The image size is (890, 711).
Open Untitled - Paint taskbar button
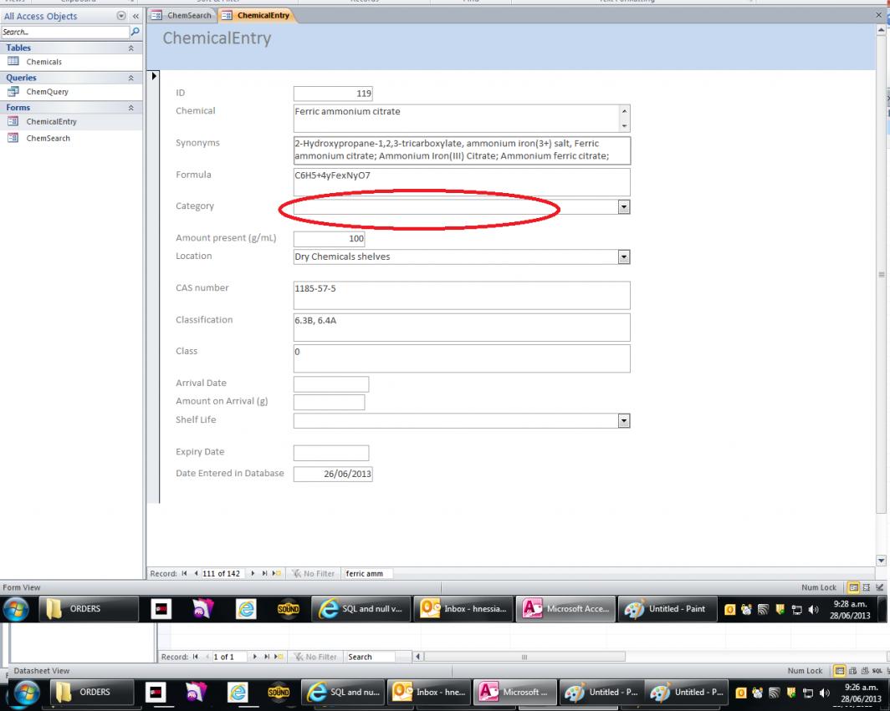[667, 609]
